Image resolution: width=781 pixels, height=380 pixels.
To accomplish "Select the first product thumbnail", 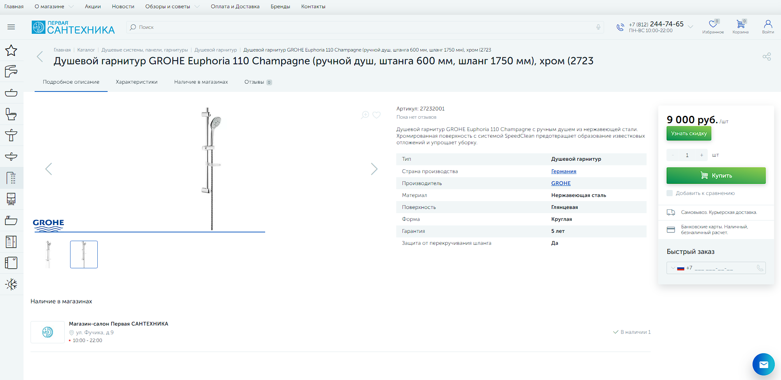I will 48,254.
